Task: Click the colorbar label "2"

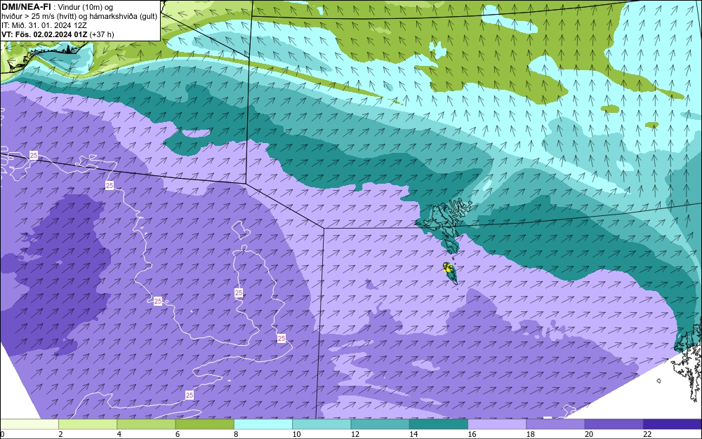Action: (60, 434)
